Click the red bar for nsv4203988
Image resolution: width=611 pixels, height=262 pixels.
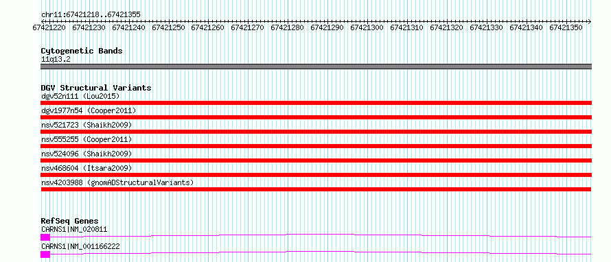[x=316, y=189]
